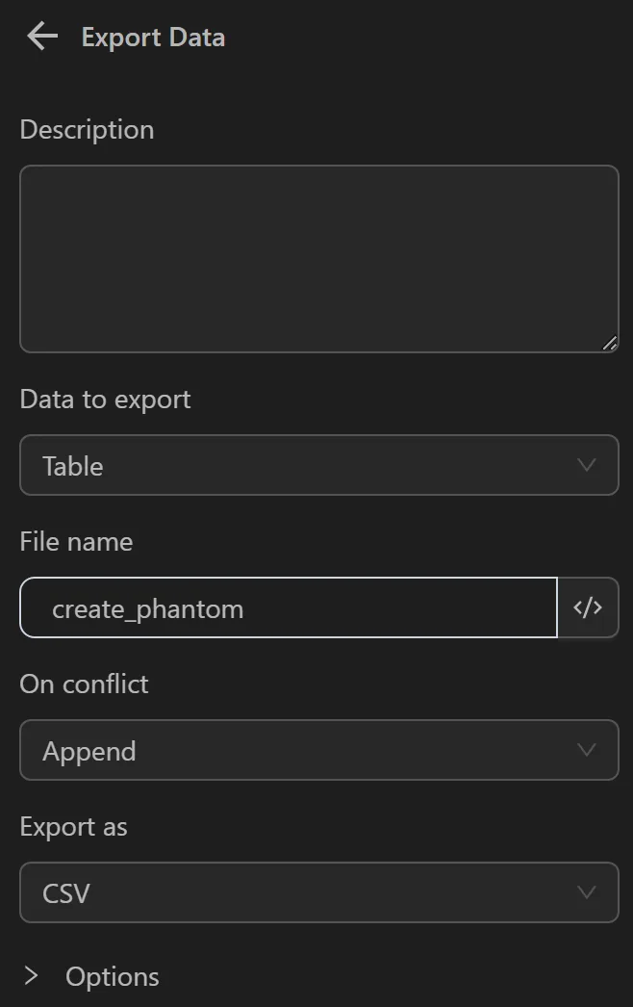Open the code editor for file name
The width and height of the screenshot is (633, 1007).
tap(588, 607)
